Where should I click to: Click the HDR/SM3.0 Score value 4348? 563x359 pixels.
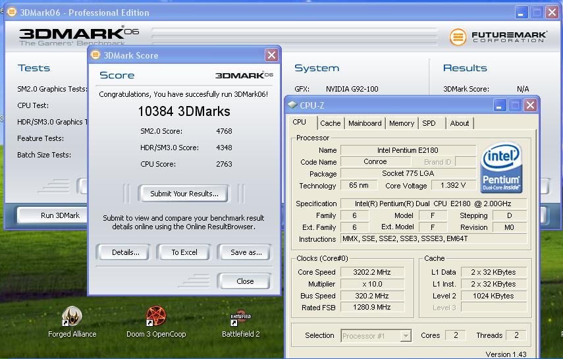pos(224,148)
